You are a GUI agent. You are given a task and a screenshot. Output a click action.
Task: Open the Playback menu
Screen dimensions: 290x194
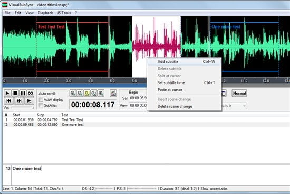(x=45, y=13)
